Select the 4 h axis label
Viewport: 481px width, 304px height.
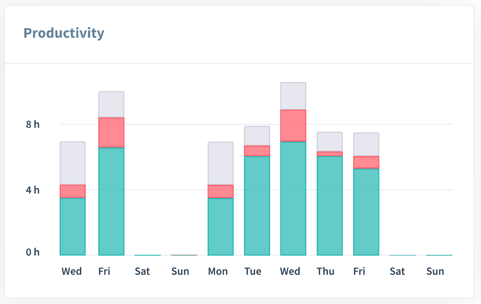[x=33, y=190]
